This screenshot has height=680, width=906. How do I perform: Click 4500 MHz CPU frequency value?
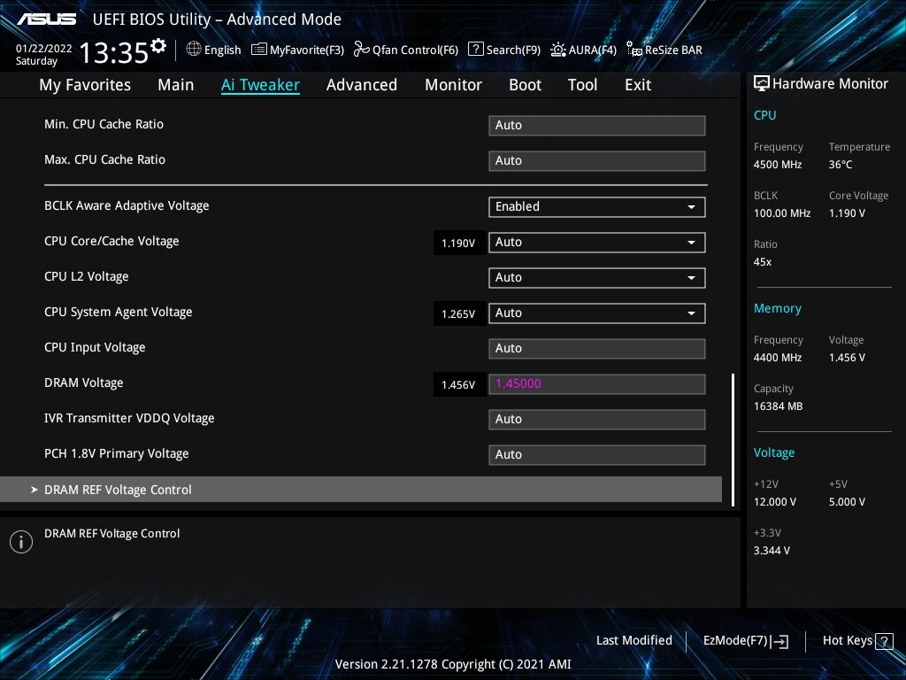pyautogui.click(x=777, y=165)
